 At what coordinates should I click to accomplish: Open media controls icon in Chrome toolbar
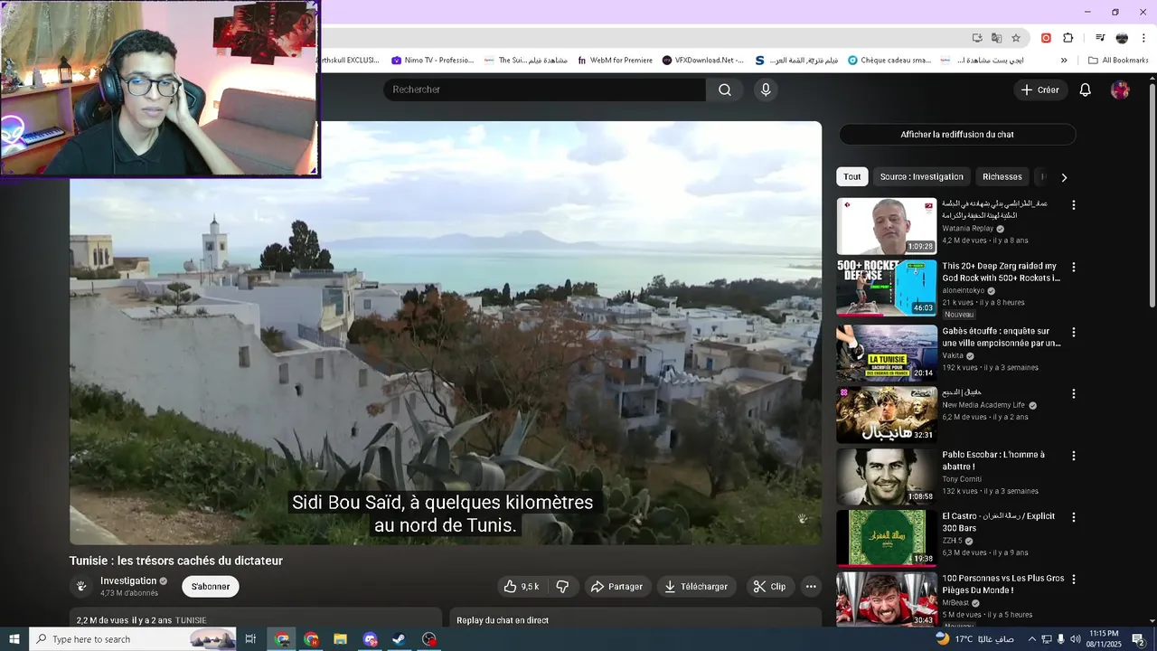pos(1100,38)
